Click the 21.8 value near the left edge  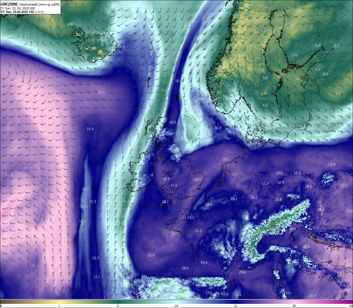[x=9, y=175]
